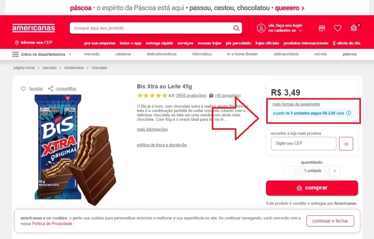Click the comprar button

pos(312,188)
